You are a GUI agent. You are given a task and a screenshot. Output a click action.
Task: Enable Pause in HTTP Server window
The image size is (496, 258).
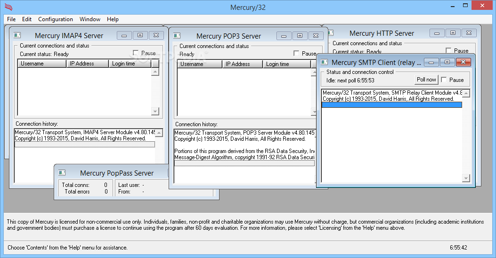(448, 50)
